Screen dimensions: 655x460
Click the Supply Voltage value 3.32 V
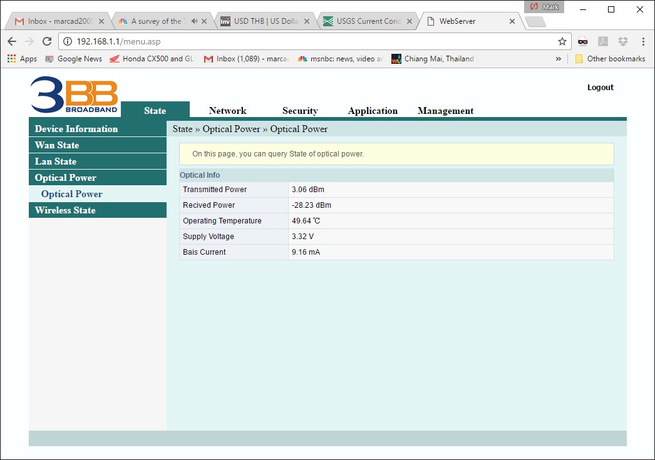pyautogui.click(x=302, y=237)
